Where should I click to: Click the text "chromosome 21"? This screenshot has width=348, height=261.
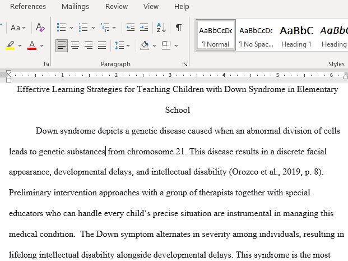click(x=156, y=152)
